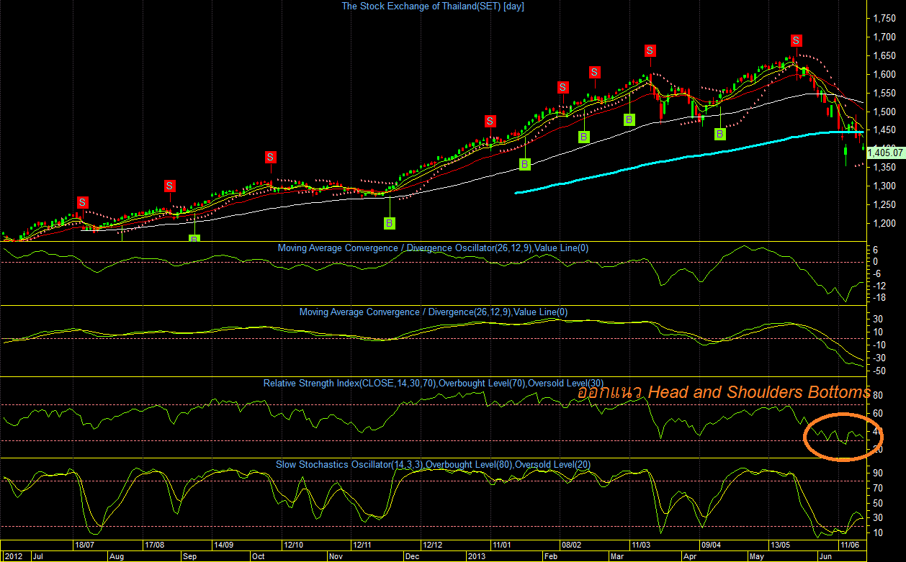This screenshot has width=906, height=562.
Task: Click the Aug month label on the time axis
Action: pyautogui.click(x=116, y=556)
